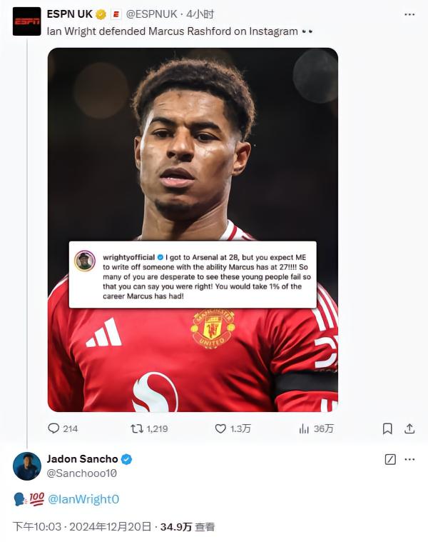Open Jadon Sancho's profile picture
Image resolution: width=428 pixels, height=542 pixels.
(27, 466)
